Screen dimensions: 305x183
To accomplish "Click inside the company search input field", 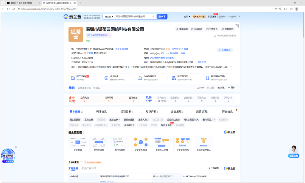I will (133, 17).
